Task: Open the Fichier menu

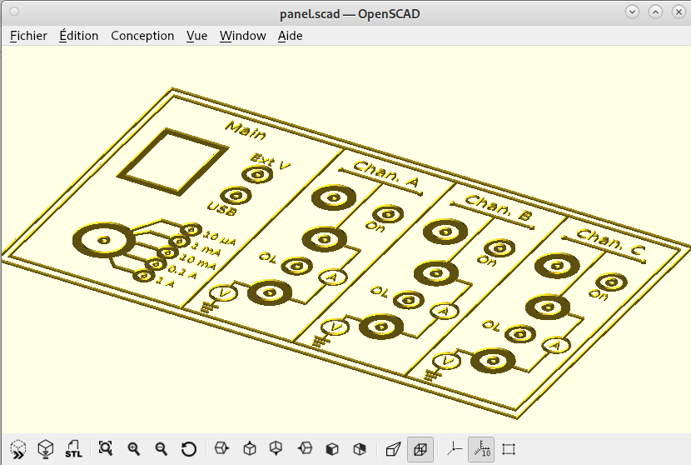Action: click(28, 36)
